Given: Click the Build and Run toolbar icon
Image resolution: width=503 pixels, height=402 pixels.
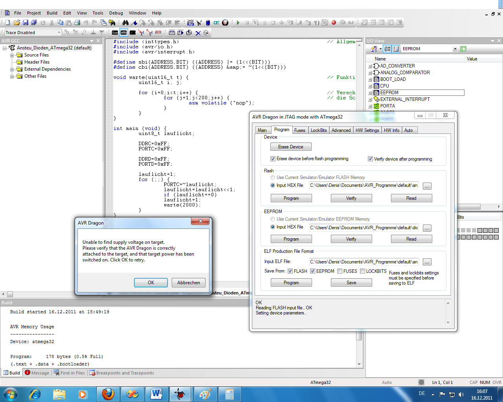Looking at the screenshot, I should 180,33.
